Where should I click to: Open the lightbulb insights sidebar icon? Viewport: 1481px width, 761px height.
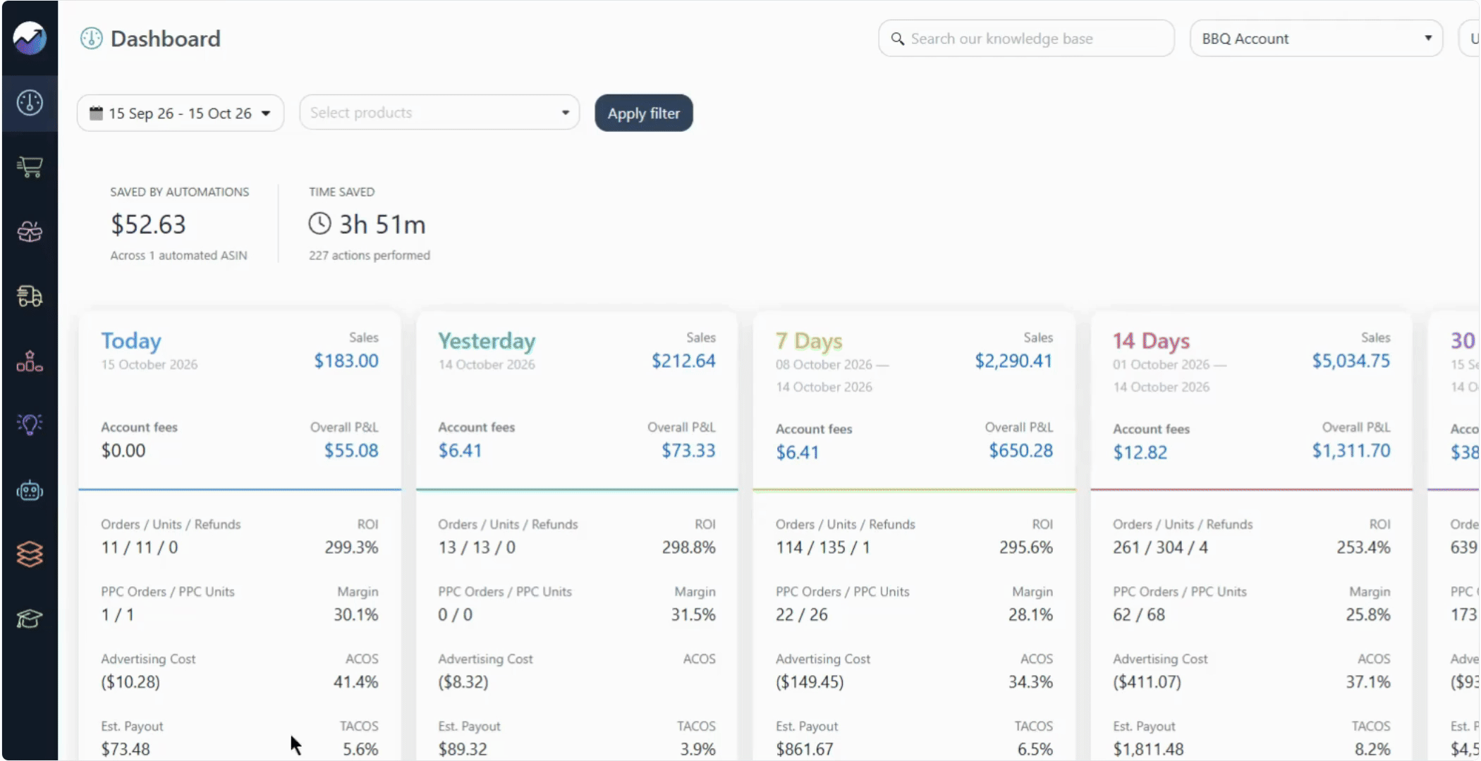point(30,424)
